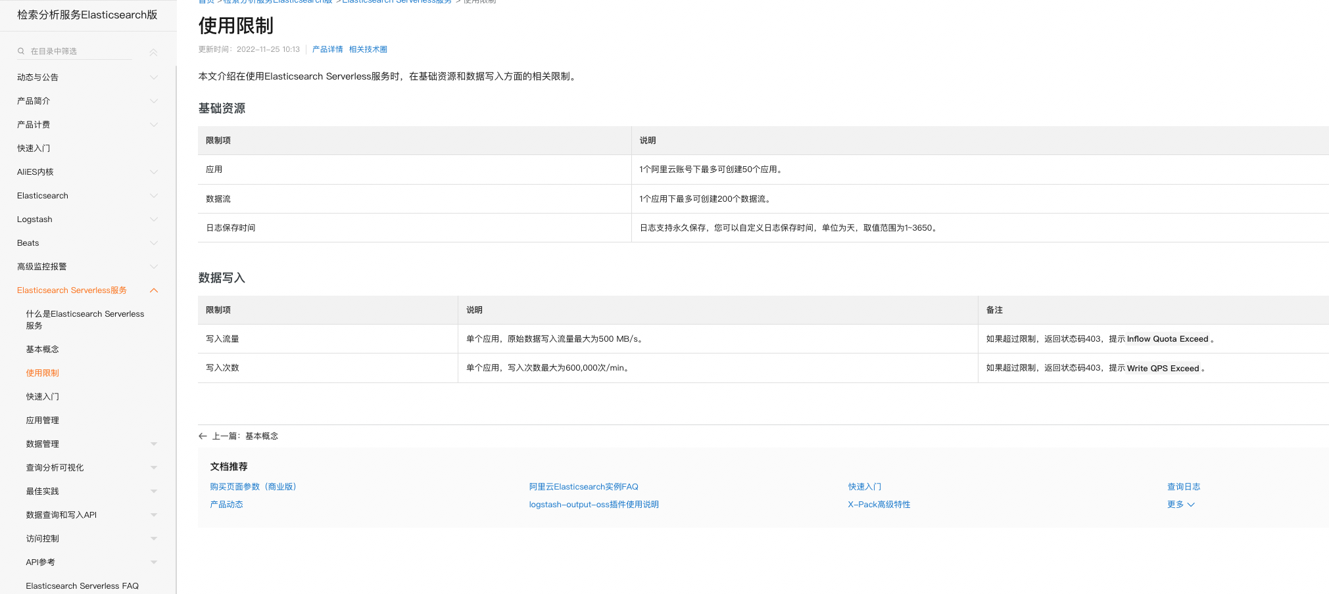Click the 数据流 table cell

click(414, 199)
